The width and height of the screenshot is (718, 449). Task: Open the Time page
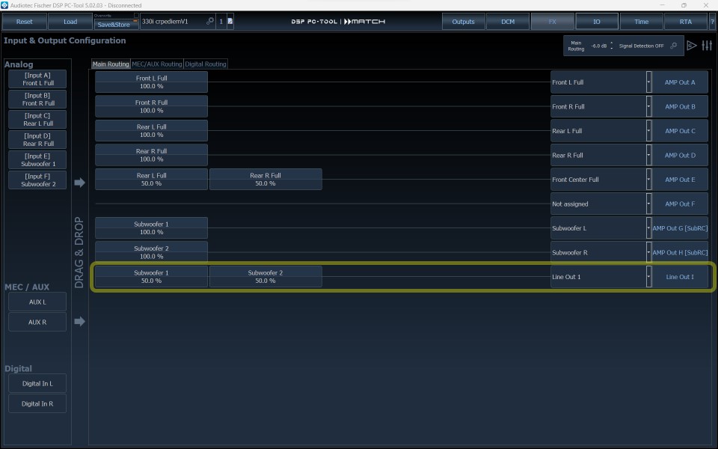click(x=641, y=22)
